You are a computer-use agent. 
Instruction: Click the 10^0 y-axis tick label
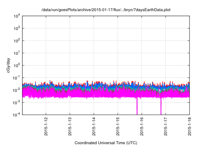point(18,66)
